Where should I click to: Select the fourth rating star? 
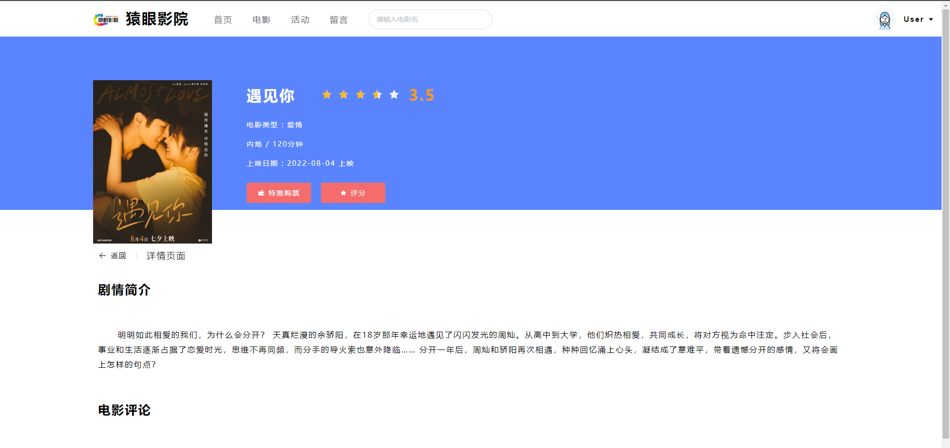point(377,95)
